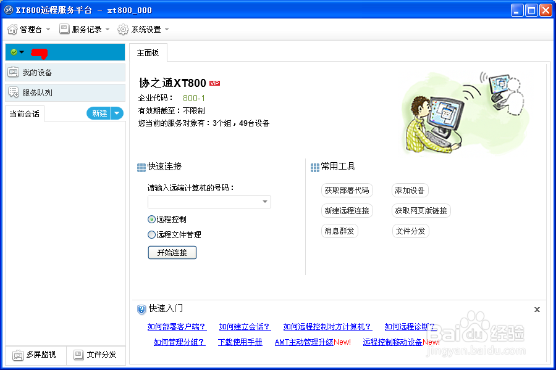Image resolution: width=556 pixels, height=370 pixels.
Task: Open the status dropdown arrow next to avatar
Action: [20, 52]
